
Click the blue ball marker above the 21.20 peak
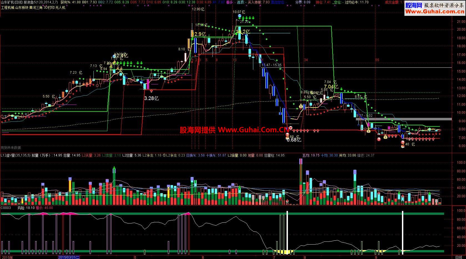click(239, 16)
